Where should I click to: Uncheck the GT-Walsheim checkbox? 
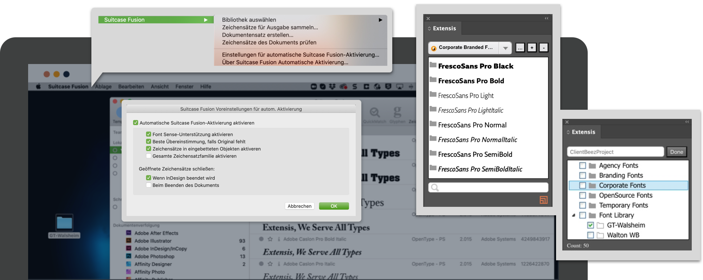(591, 225)
